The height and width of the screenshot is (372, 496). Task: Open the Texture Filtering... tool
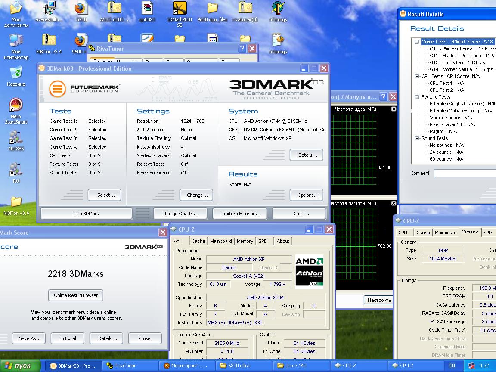[x=241, y=214]
